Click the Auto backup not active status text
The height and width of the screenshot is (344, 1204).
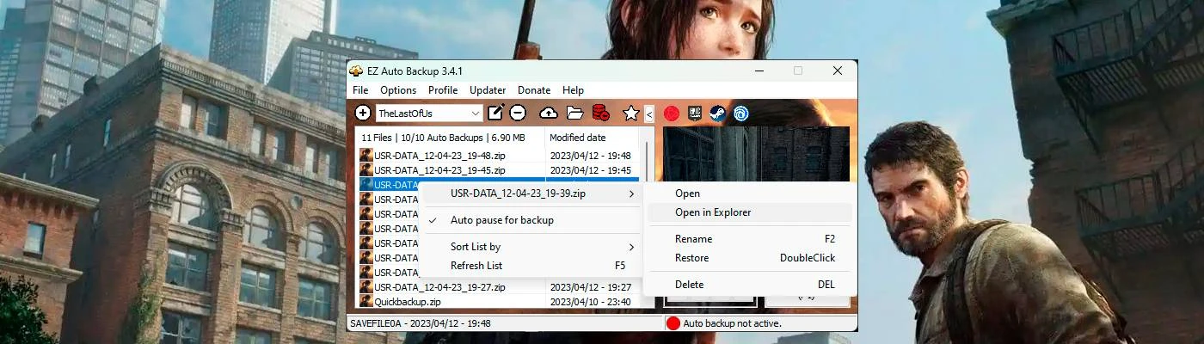tap(732, 323)
